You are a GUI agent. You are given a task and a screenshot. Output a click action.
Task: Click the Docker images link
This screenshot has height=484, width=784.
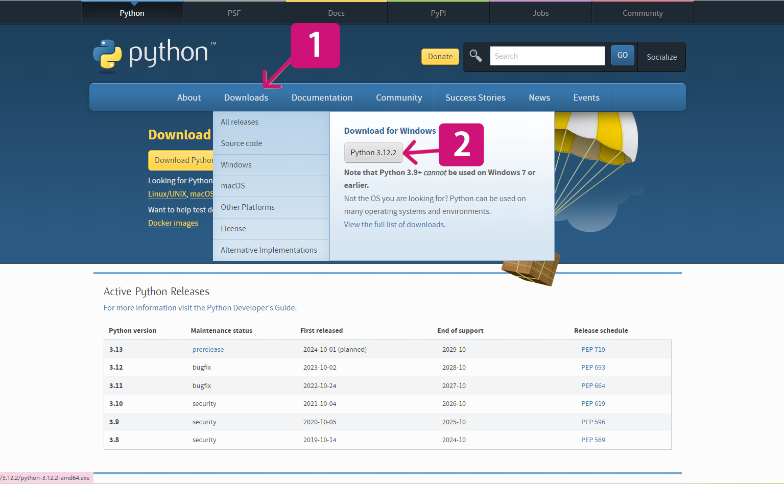coord(173,223)
